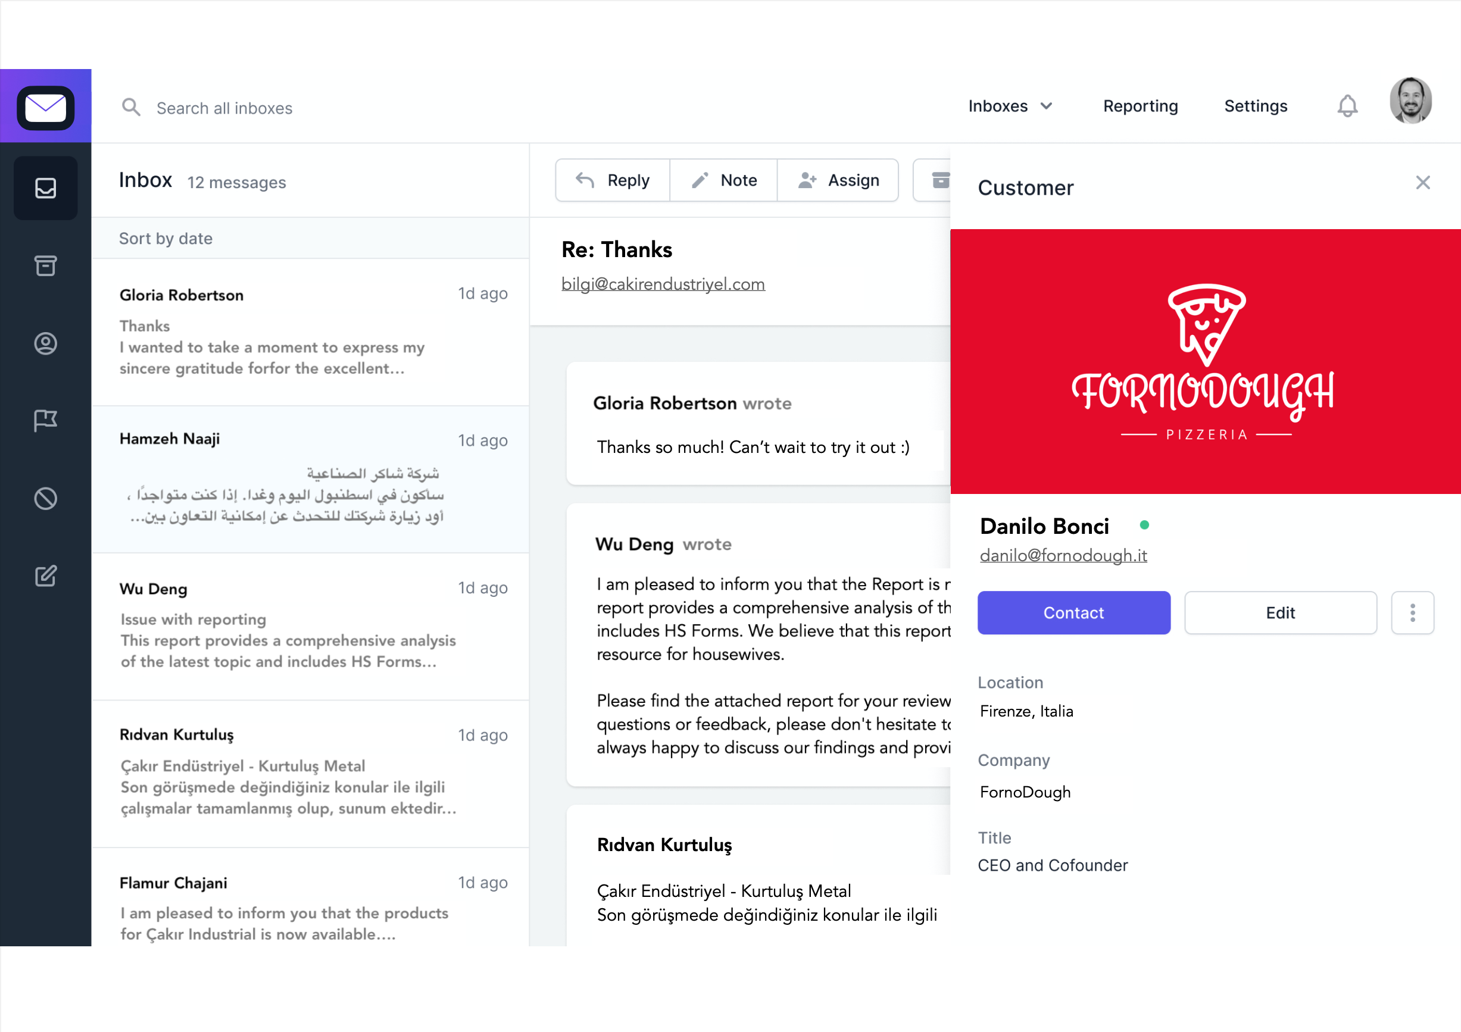Close the Customer panel sidebar

(x=1423, y=182)
